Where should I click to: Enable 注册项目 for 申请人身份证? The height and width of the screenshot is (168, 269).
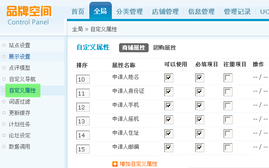coord(228,92)
